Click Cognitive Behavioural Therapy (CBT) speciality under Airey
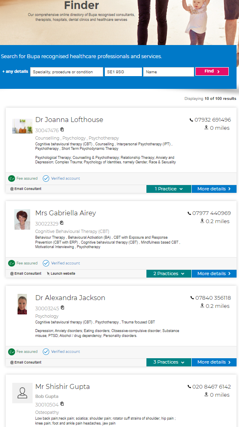 coord(72,231)
